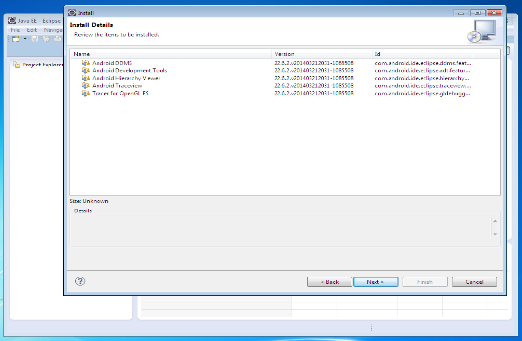Open the File menu in Eclipse
This screenshot has height=341, width=522.
16,30
